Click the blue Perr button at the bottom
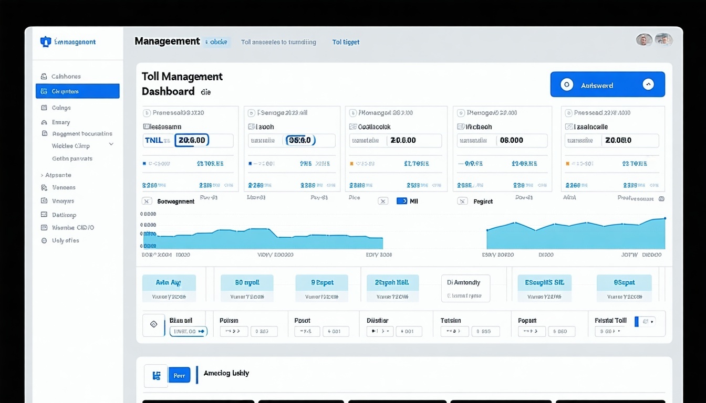 point(179,375)
